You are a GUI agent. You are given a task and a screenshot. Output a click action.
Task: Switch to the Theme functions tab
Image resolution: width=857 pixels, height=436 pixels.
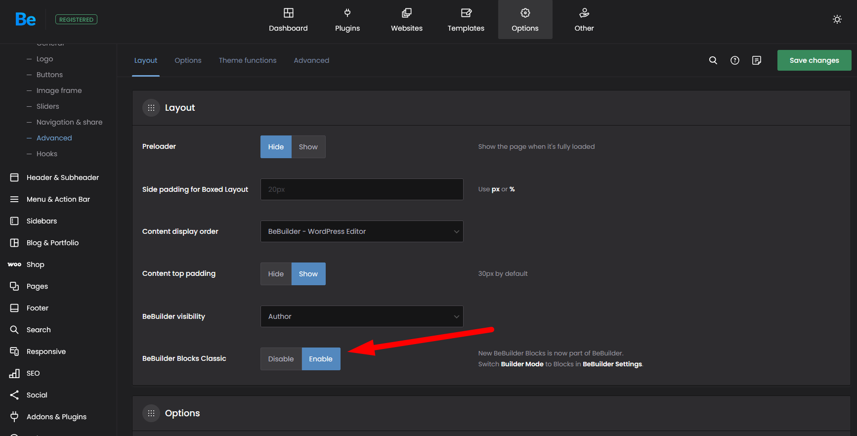(x=248, y=60)
